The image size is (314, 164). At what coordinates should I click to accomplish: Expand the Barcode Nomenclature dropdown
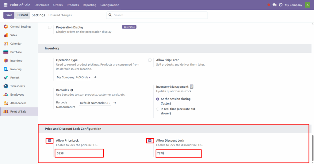95,103
